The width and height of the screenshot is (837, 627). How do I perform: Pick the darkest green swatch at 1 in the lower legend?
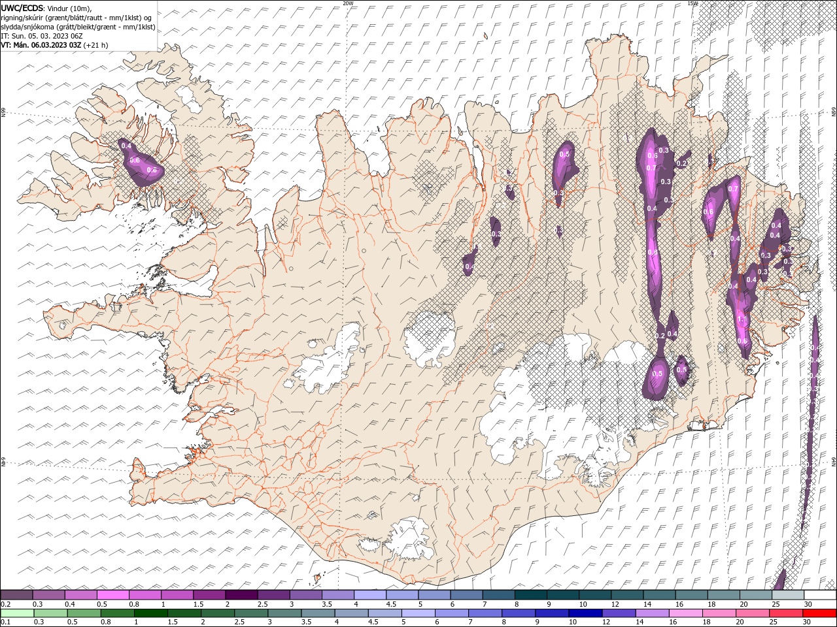pyautogui.click(x=150, y=613)
